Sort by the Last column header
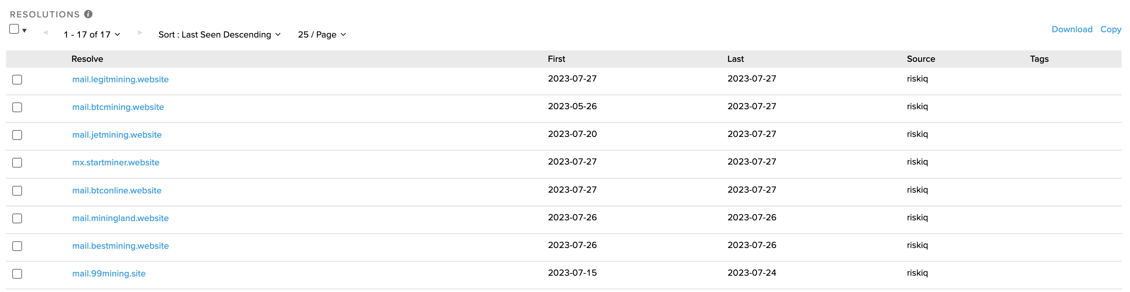Image resolution: width=1130 pixels, height=292 pixels. click(x=735, y=59)
